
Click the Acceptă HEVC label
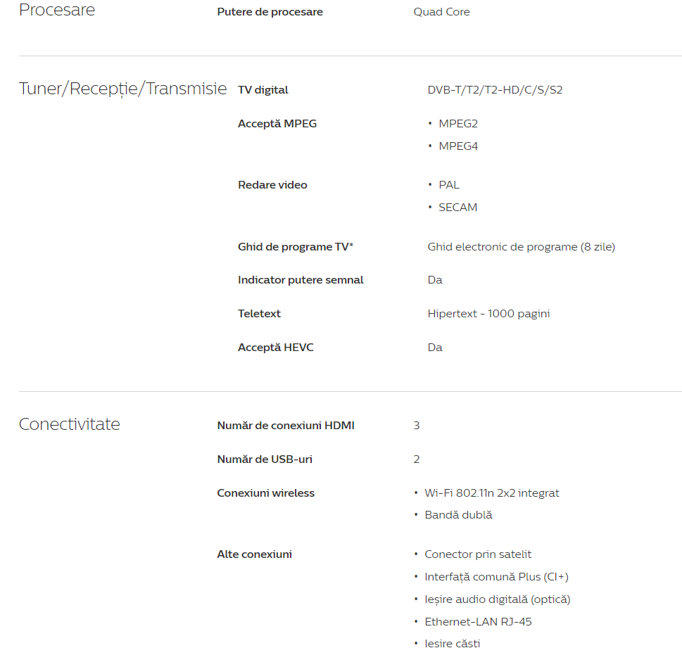(275, 348)
